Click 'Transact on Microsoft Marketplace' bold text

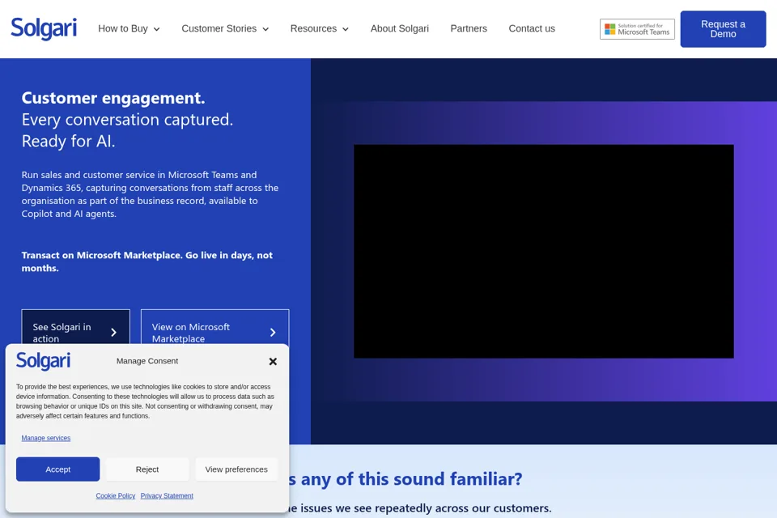pos(102,255)
